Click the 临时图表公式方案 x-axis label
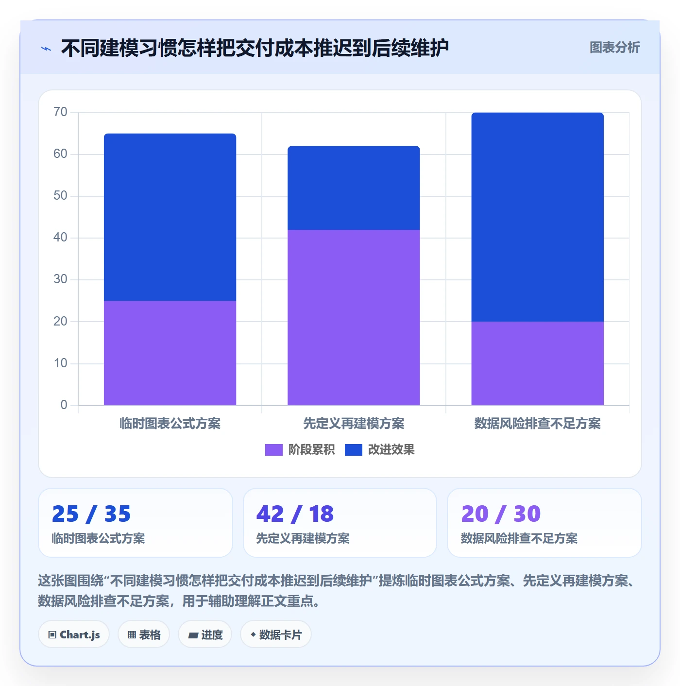Viewport: 680px width, 686px height. tap(170, 424)
